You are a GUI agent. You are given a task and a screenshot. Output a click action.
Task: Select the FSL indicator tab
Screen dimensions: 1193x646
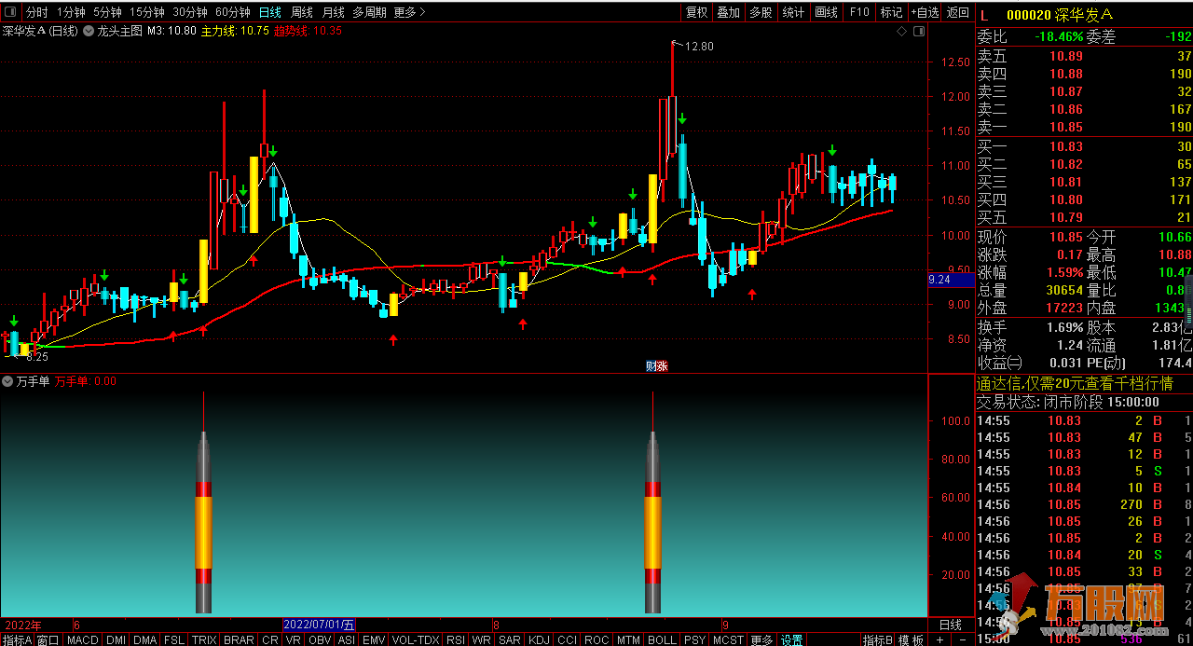point(174,639)
